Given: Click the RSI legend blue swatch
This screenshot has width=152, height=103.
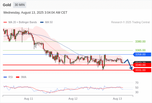Looking at the screenshot, I should [x=5, y=77].
